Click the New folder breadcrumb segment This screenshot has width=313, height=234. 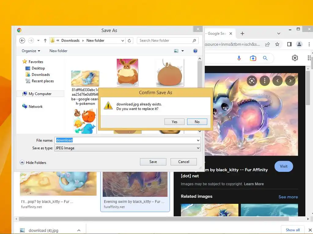click(x=95, y=41)
